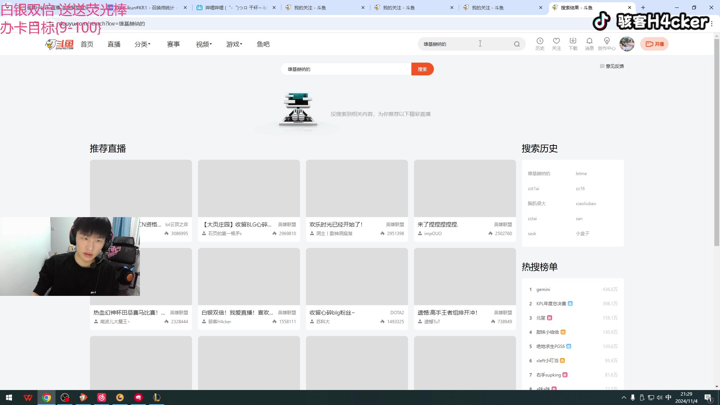Click the main search input containing 雄基赫纳的

click(346, 69)
